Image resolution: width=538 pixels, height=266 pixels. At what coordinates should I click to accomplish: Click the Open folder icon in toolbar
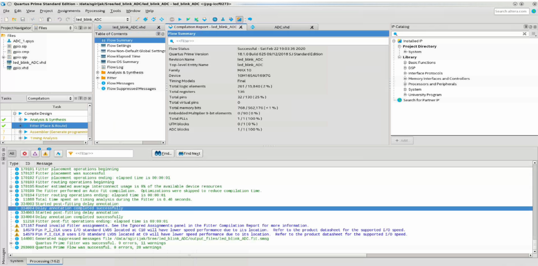pyautogui.click(x=14, y=19)
